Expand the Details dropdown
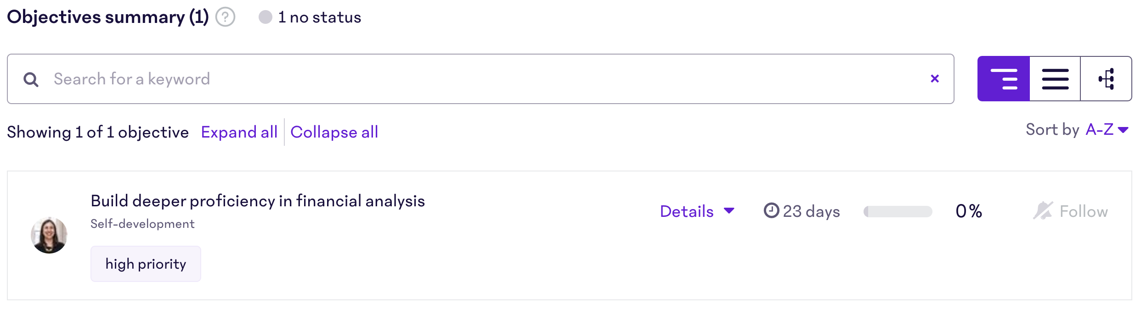Screen dimensions: 1141x309 [x=697, y=211]
